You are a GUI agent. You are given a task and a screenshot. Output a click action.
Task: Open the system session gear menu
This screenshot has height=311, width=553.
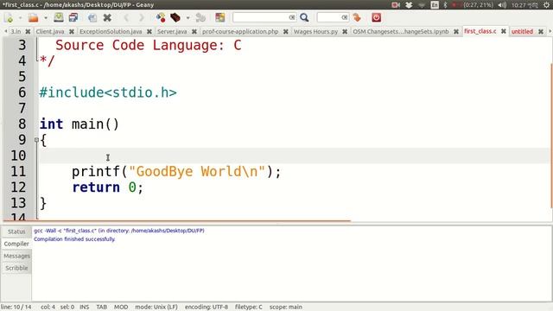tap(546, 5)
